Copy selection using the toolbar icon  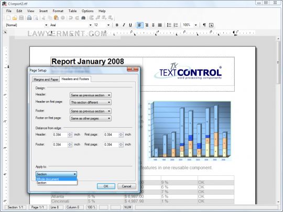50,18
